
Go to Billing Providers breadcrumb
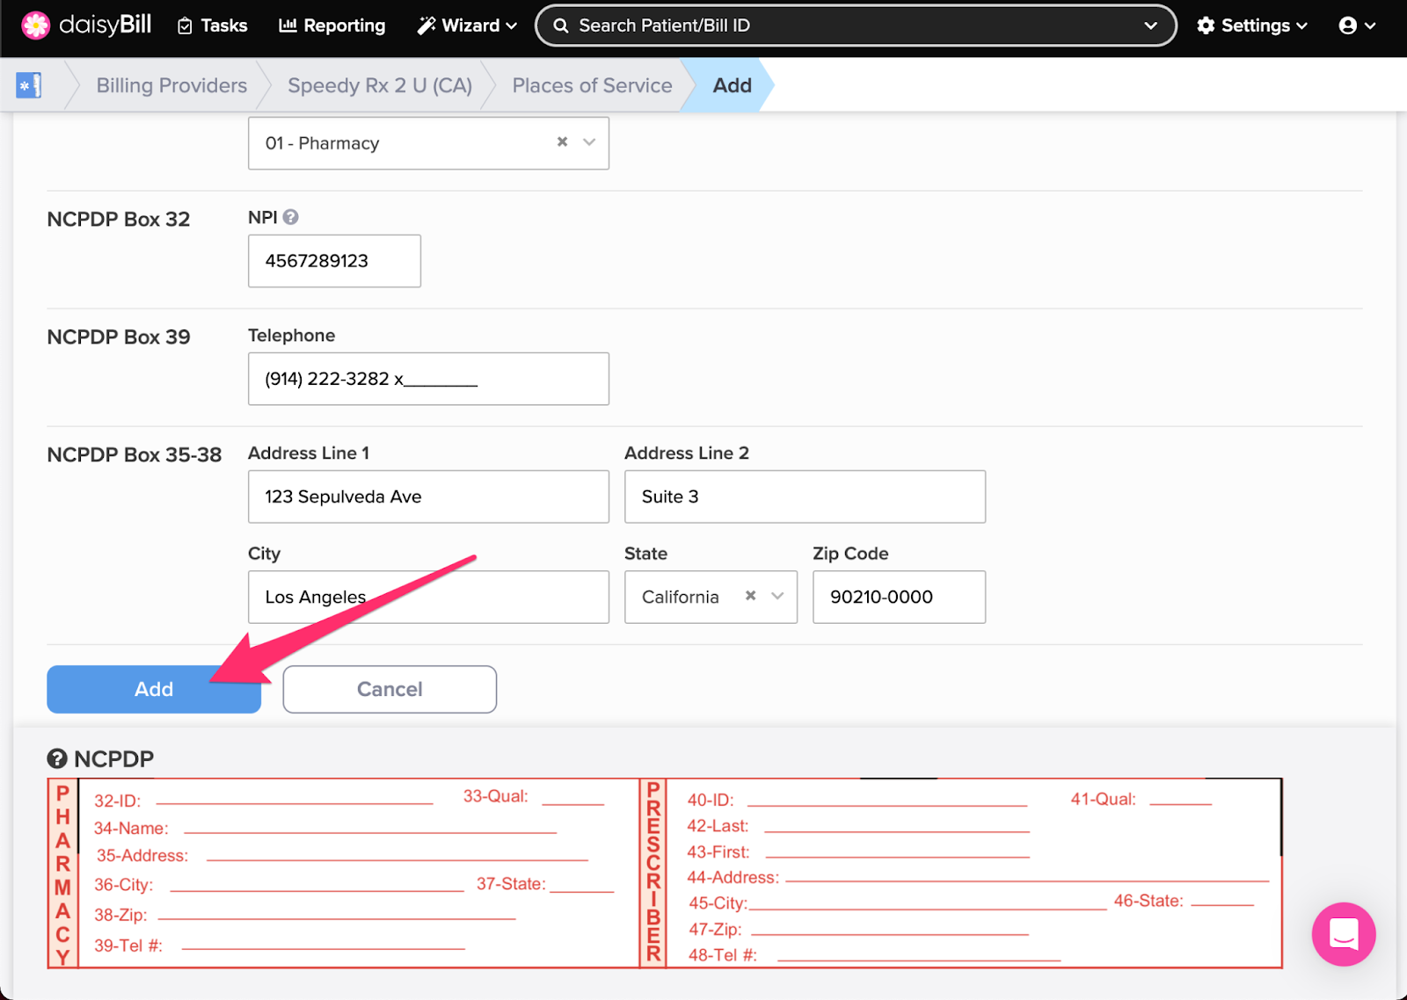(171, 85)
